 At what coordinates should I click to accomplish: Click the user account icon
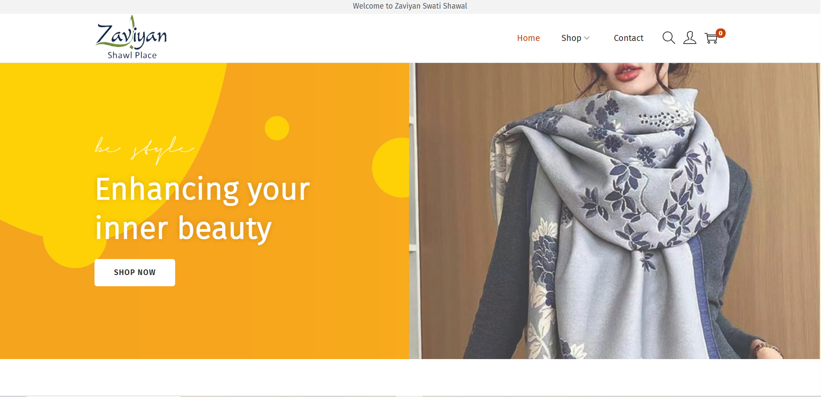pos(689,38)
